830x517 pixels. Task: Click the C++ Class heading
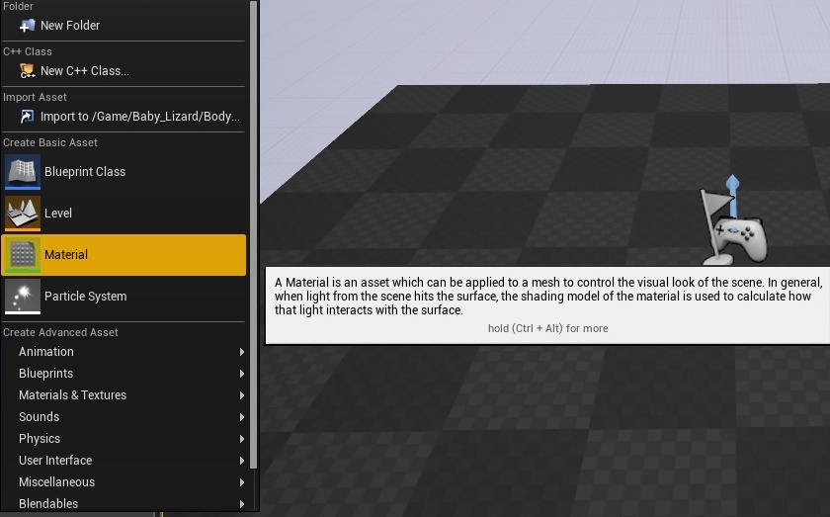[28, 51]
